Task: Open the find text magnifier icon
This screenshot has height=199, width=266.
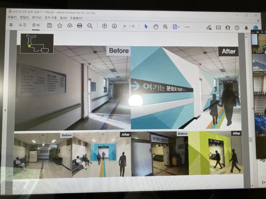Action: (x=90, y=26)
